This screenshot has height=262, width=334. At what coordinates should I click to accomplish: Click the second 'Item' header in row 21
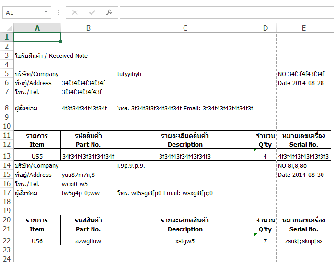pyautogui.click(x=37, y=229)
